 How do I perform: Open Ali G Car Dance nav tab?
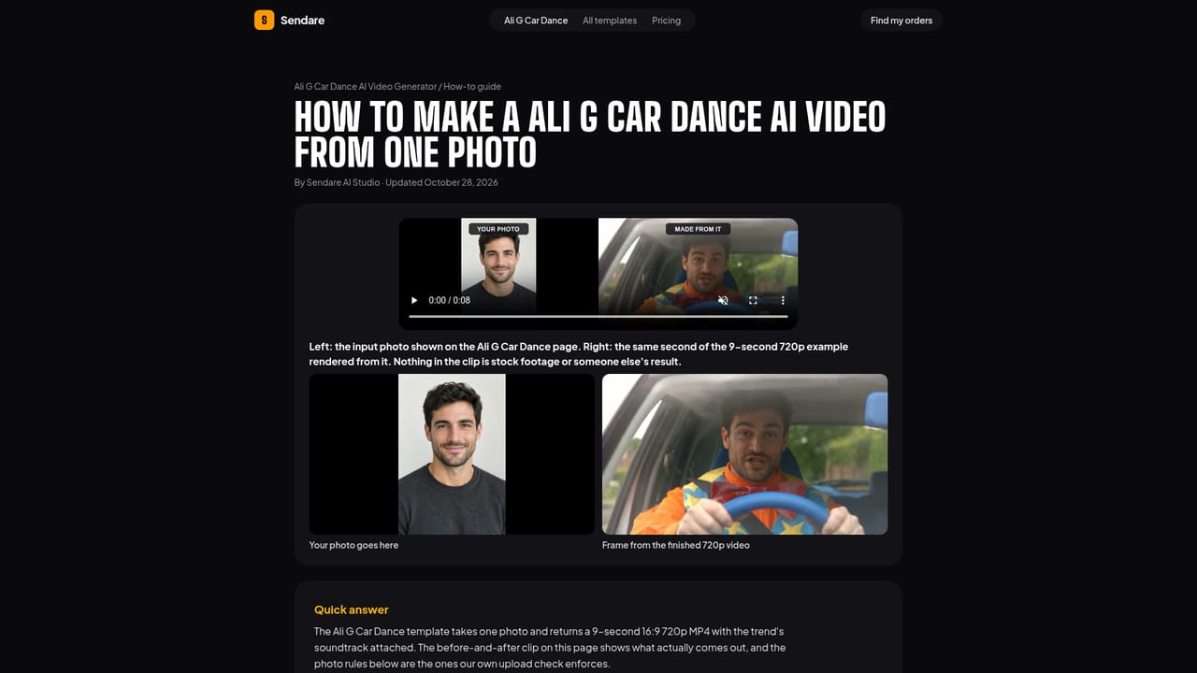pos(536,21)
